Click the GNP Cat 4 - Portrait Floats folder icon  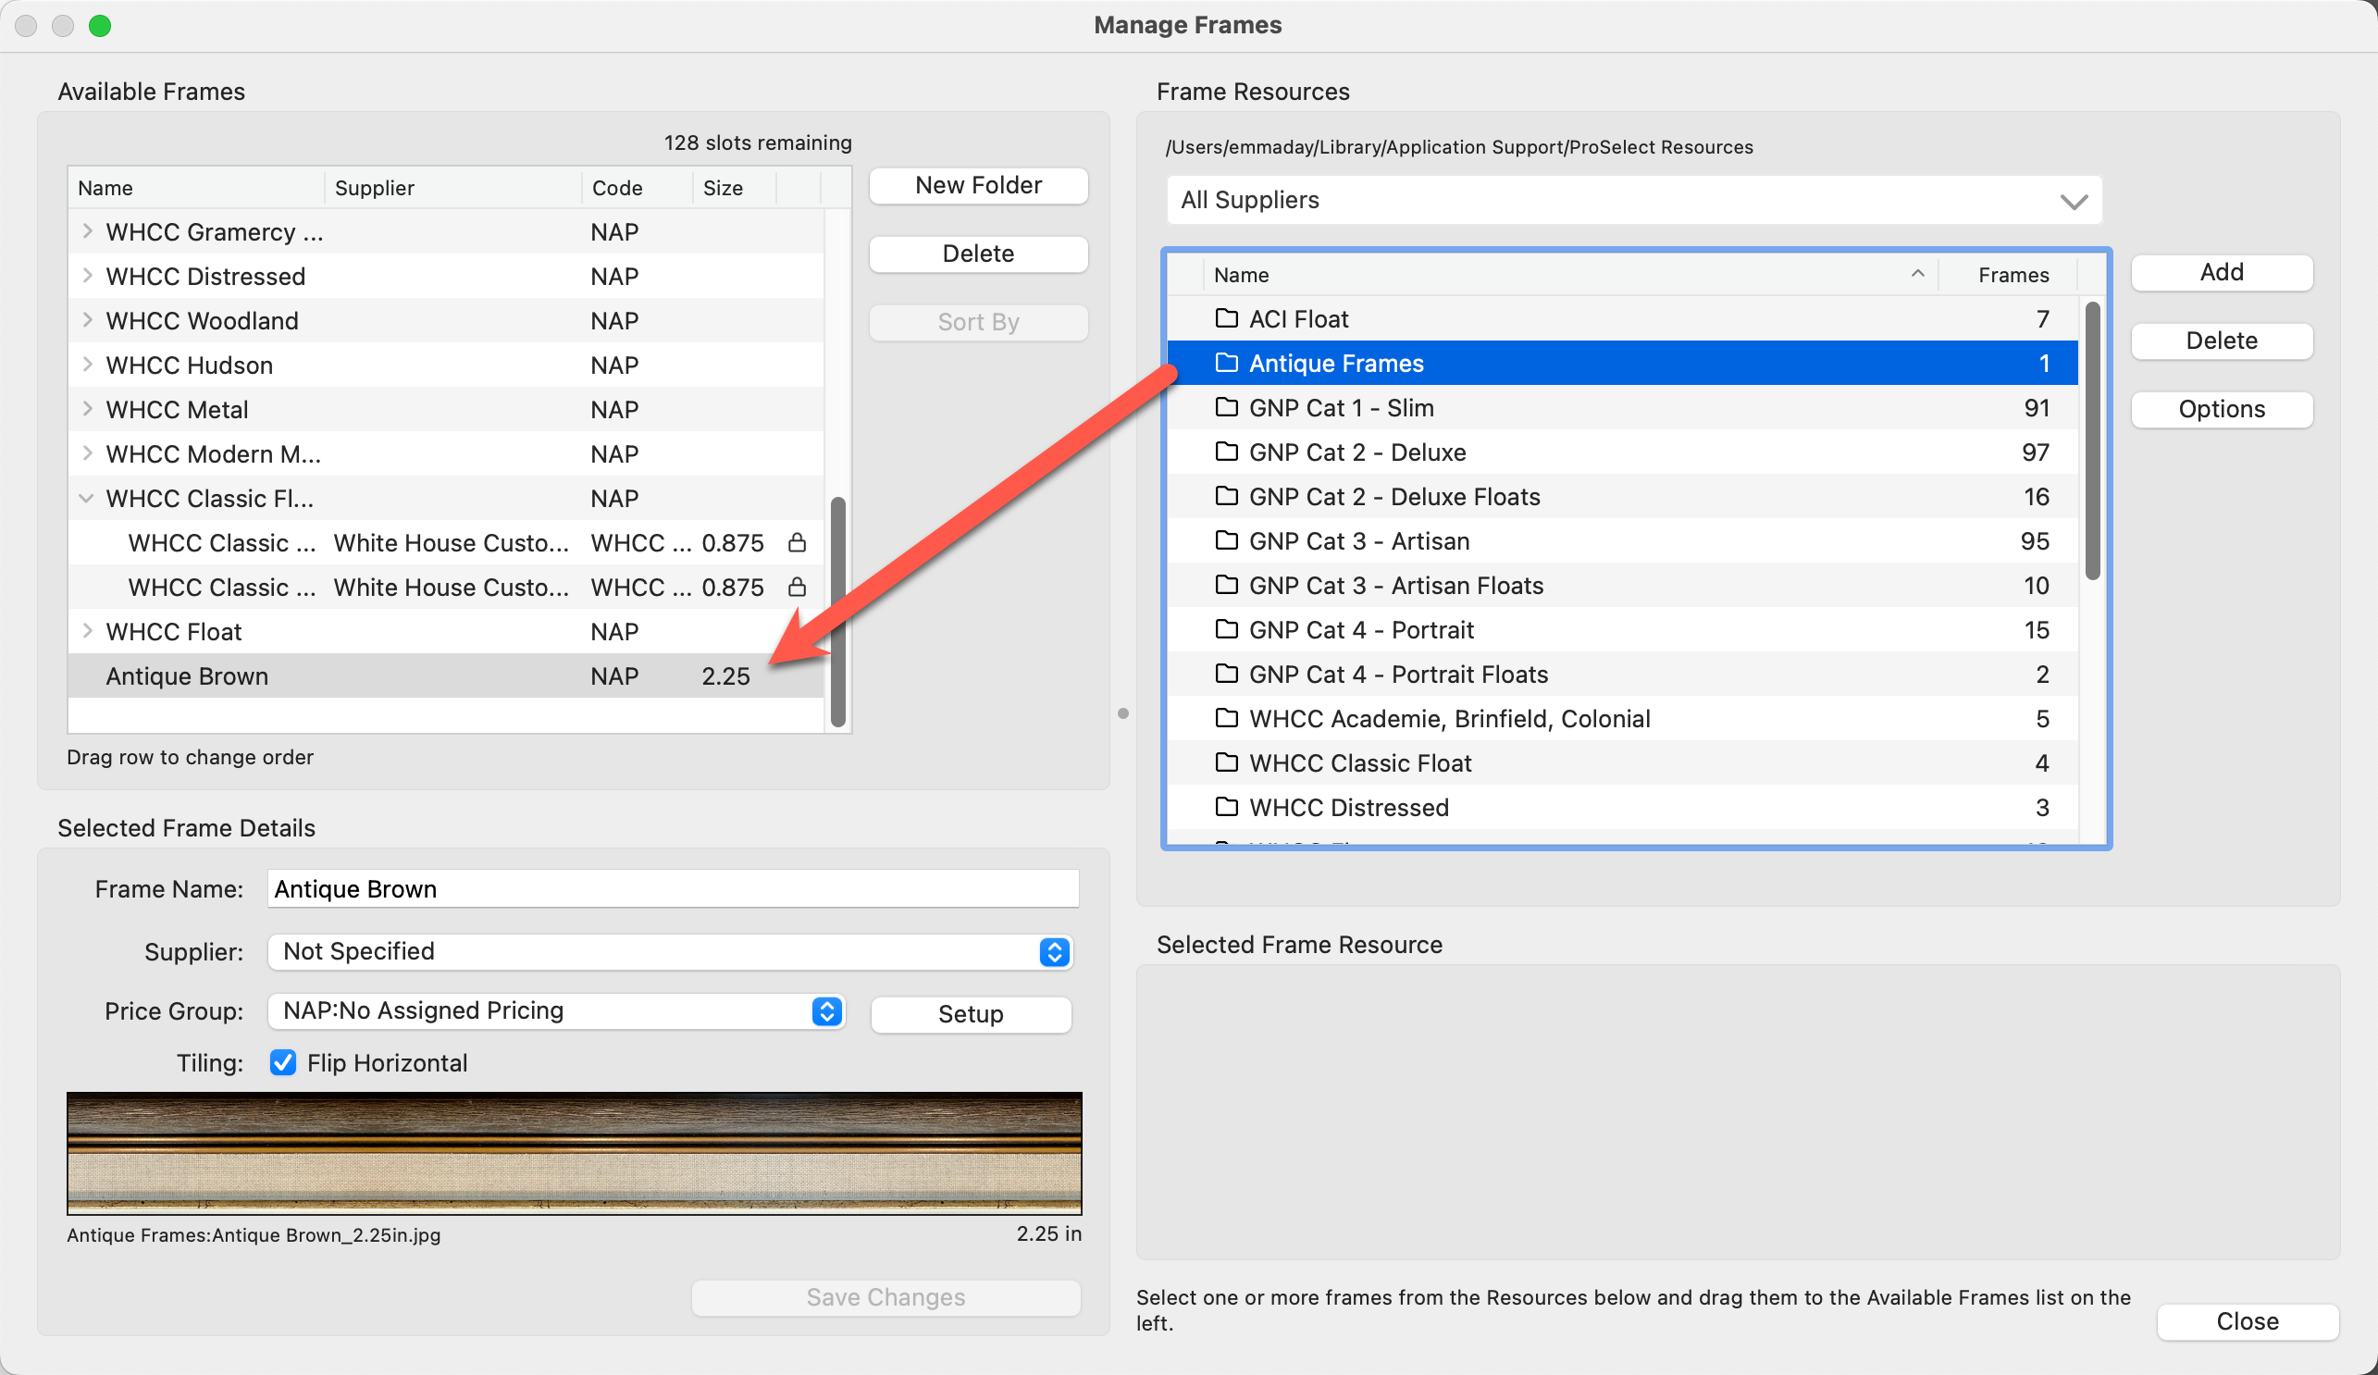1226,674
